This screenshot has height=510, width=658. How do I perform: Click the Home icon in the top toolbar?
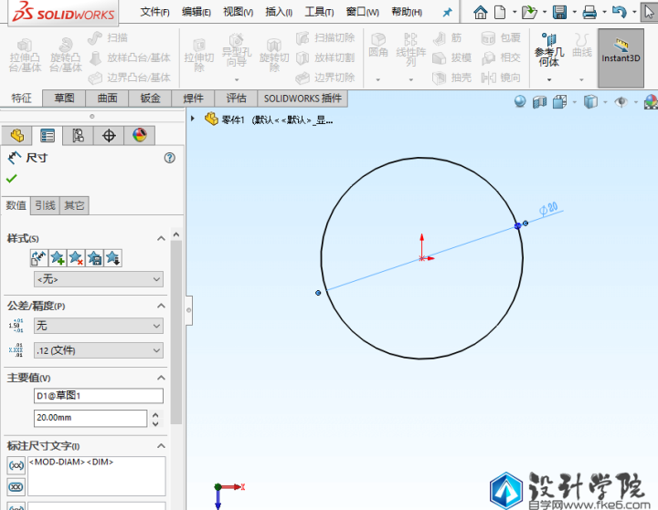click(481, 13)
